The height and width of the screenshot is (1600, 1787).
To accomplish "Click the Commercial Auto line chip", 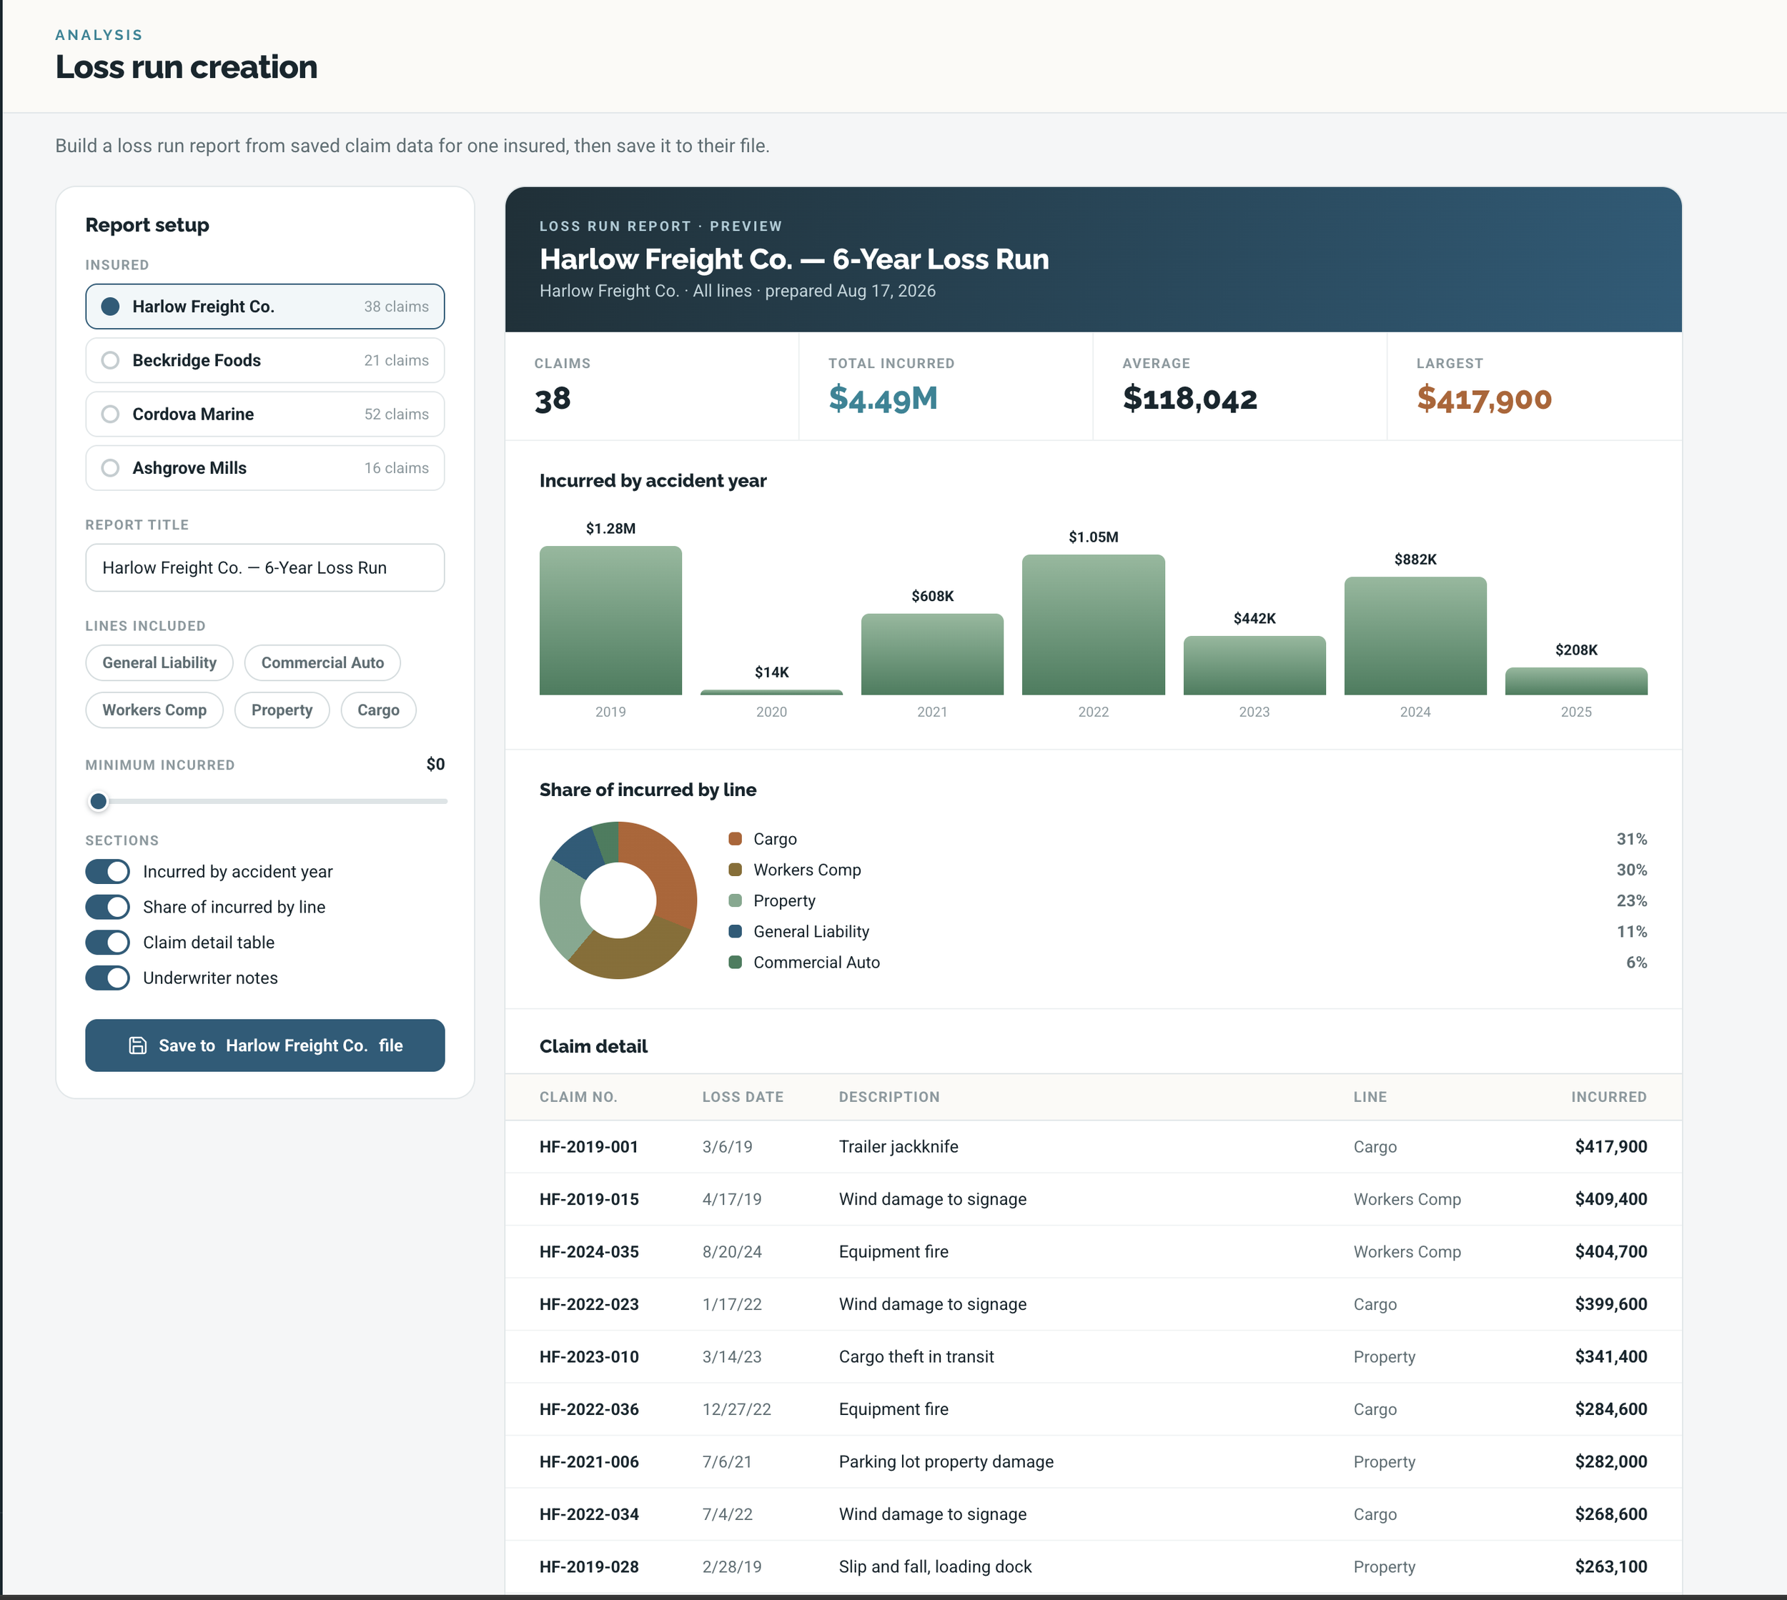I will point(323,663).
